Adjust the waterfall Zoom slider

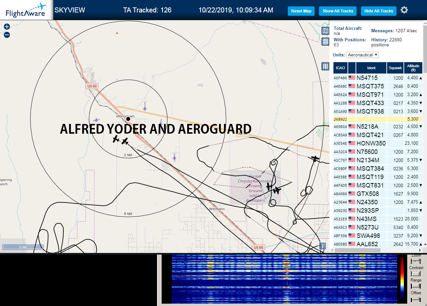(416, 261)
